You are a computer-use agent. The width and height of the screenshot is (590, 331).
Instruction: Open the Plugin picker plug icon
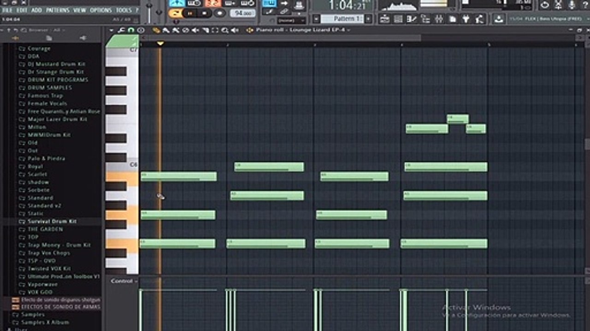[466, 19]
